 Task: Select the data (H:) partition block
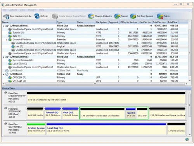point(70,113)
